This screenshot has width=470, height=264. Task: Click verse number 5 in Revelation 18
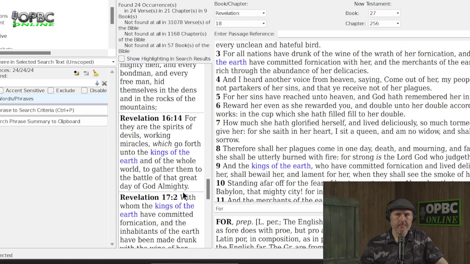pos(218,97)
